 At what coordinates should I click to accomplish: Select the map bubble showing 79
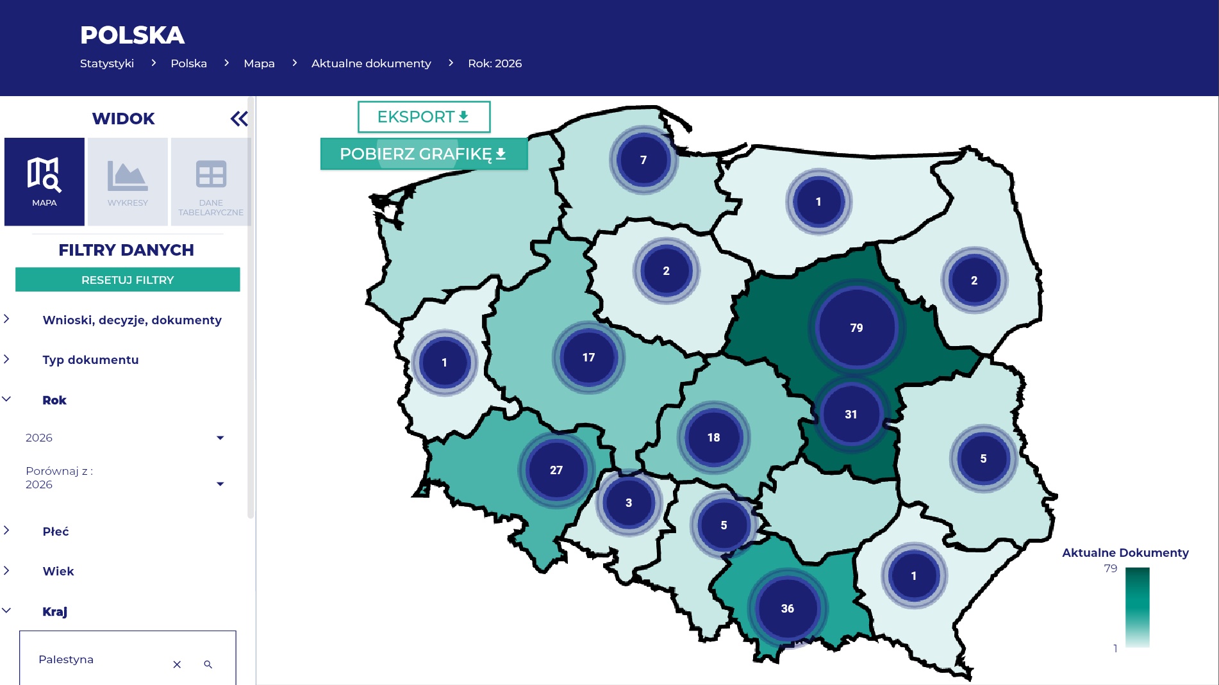click(x=856, y=327)
